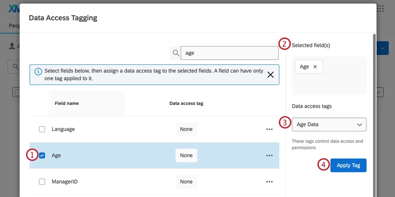Click the Data access tag column header
The height and width of the screenshot is (197, 395).
186,103
